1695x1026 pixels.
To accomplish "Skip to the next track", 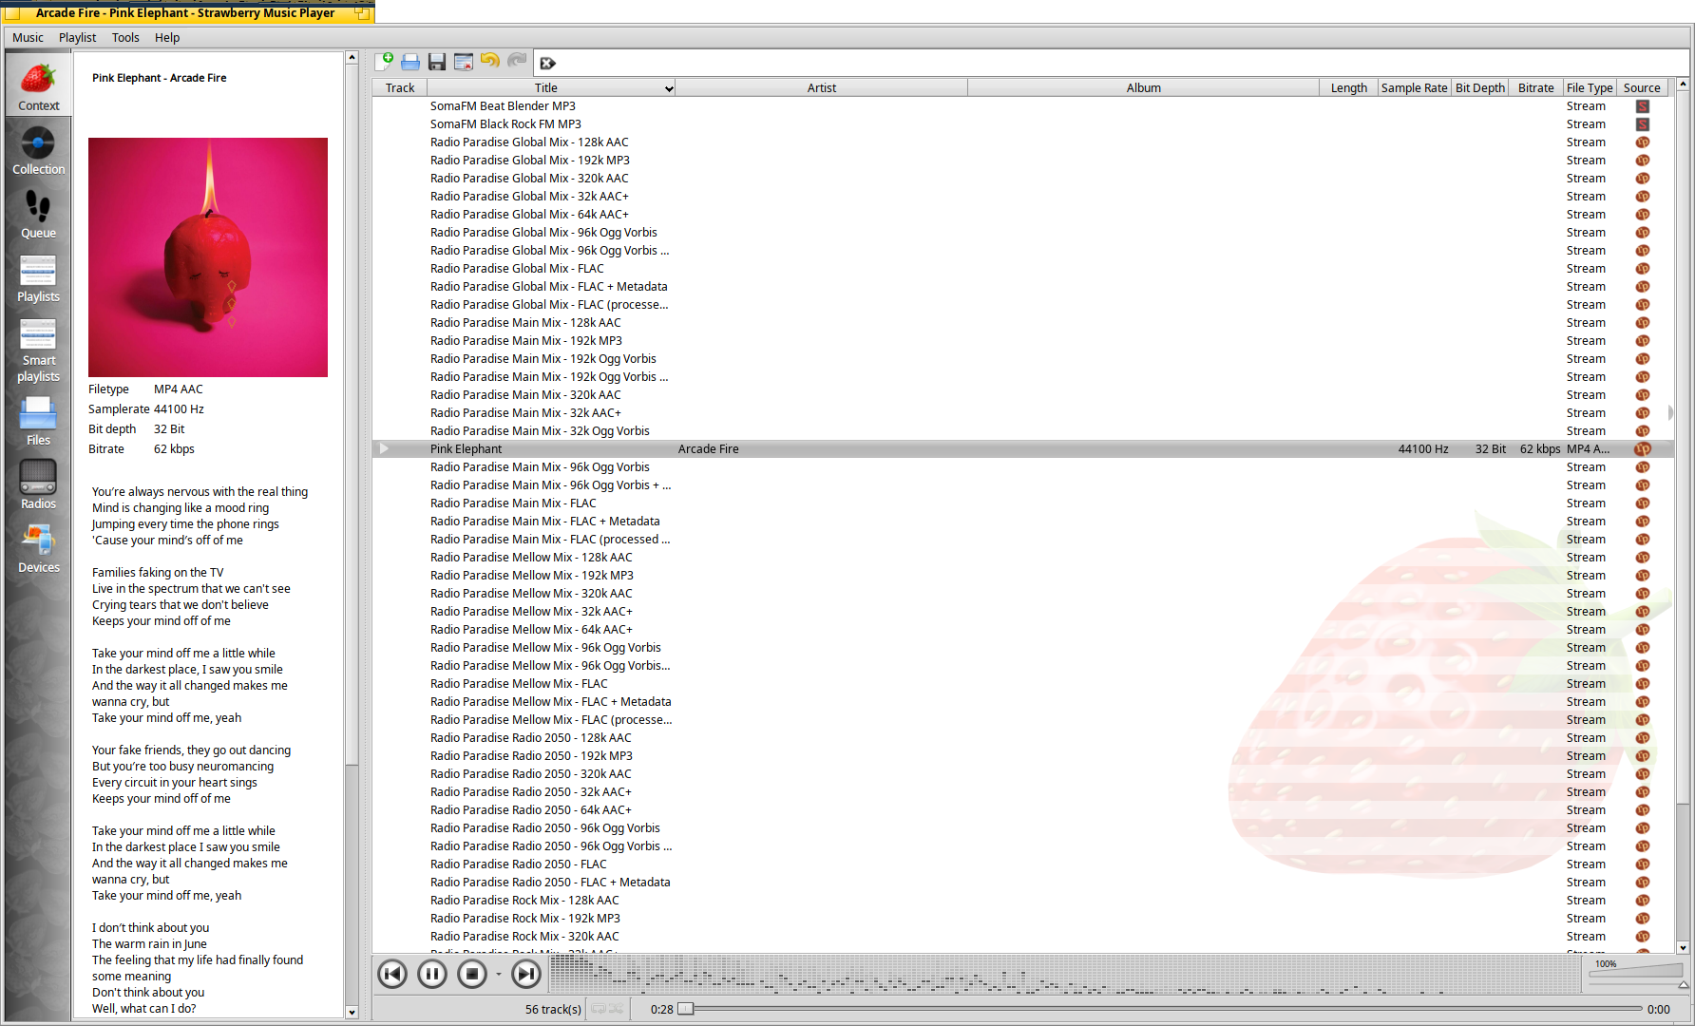I will click(x=525, y=974).
